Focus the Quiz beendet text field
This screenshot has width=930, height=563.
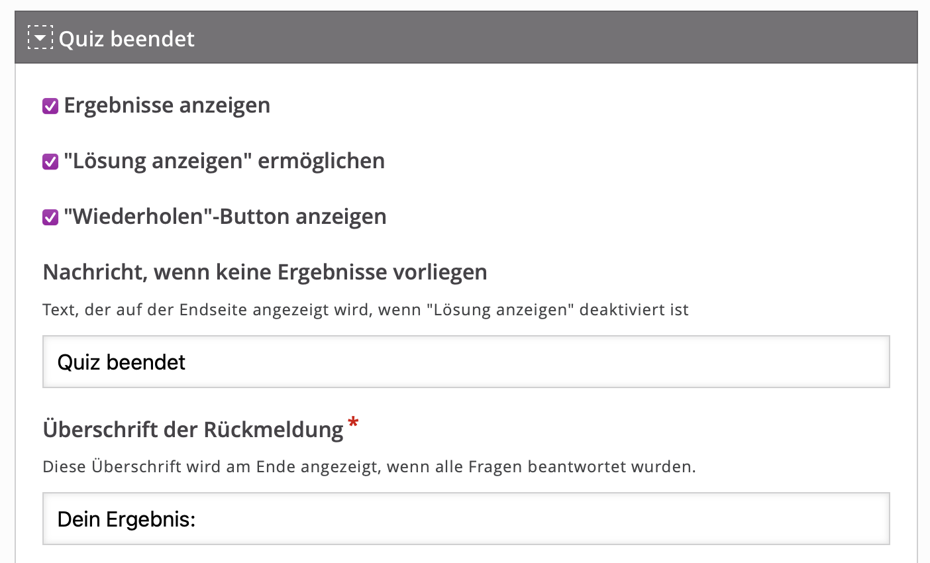pyautogui.click(x=466, y=362)
